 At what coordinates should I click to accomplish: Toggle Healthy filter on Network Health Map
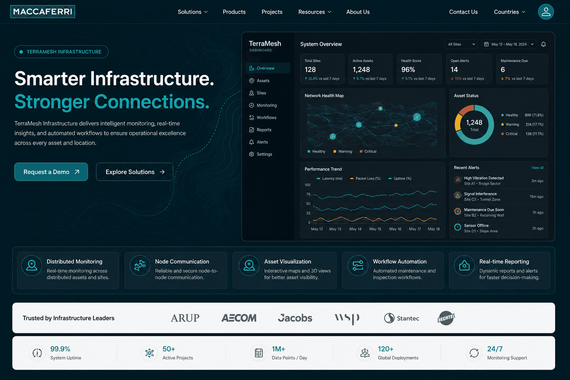(317, 151)
